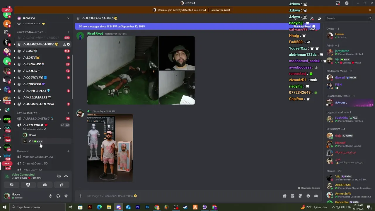Send a gift with gift icon

coord(284,196)
